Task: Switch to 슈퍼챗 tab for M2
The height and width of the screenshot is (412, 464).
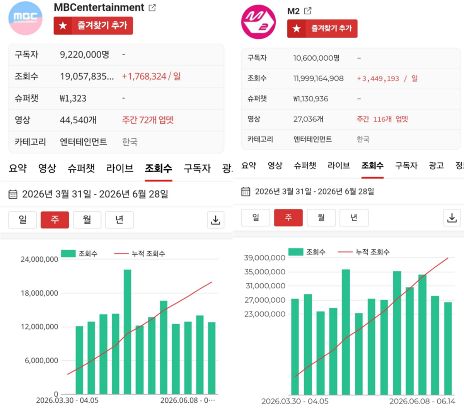Action: pos(305,165)
